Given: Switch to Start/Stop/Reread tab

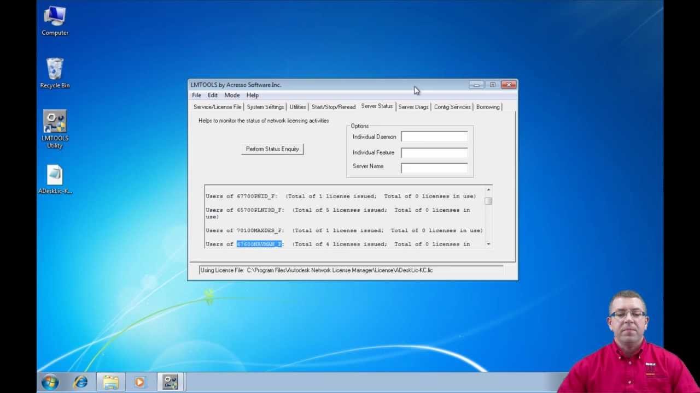Looking at the screenshot, I should pos(334,107).
